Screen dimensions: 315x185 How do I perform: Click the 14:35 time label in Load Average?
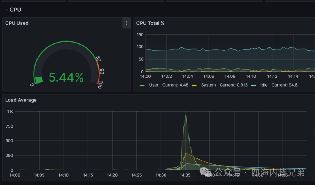point(185,175)
